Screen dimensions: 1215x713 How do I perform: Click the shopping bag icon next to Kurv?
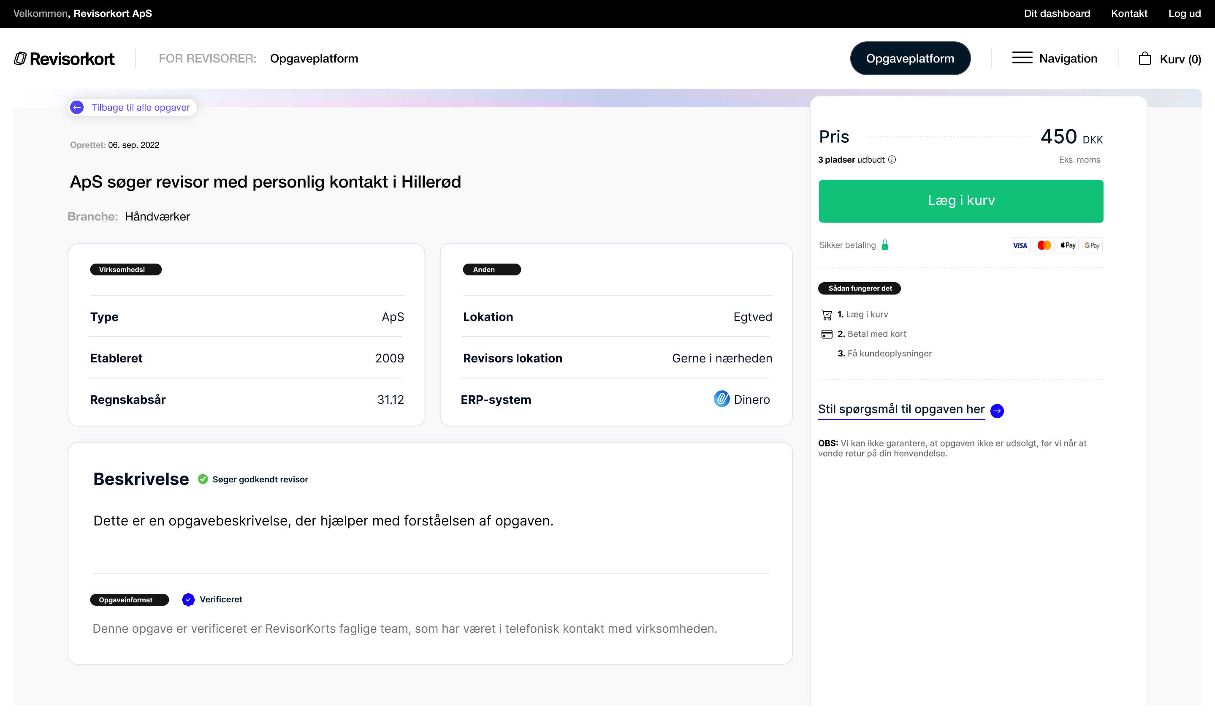[1144, 59]
